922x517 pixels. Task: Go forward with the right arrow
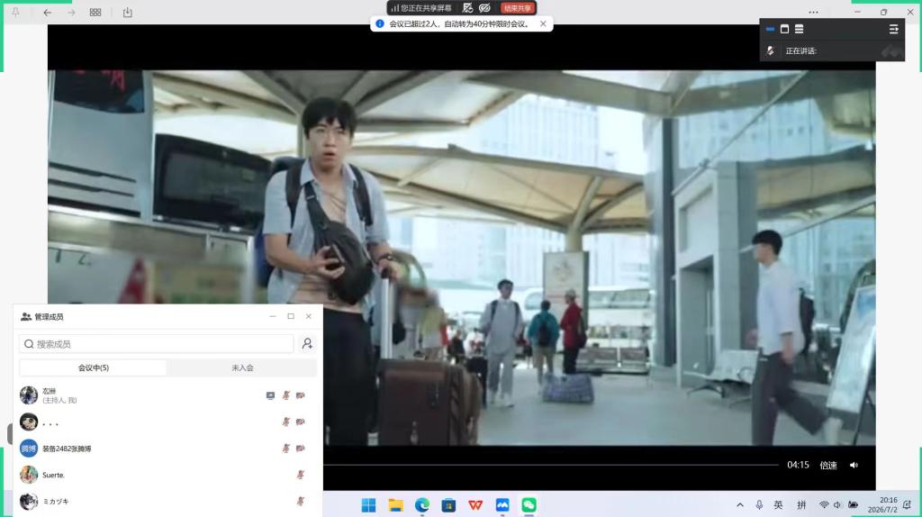tap(71, 13)
